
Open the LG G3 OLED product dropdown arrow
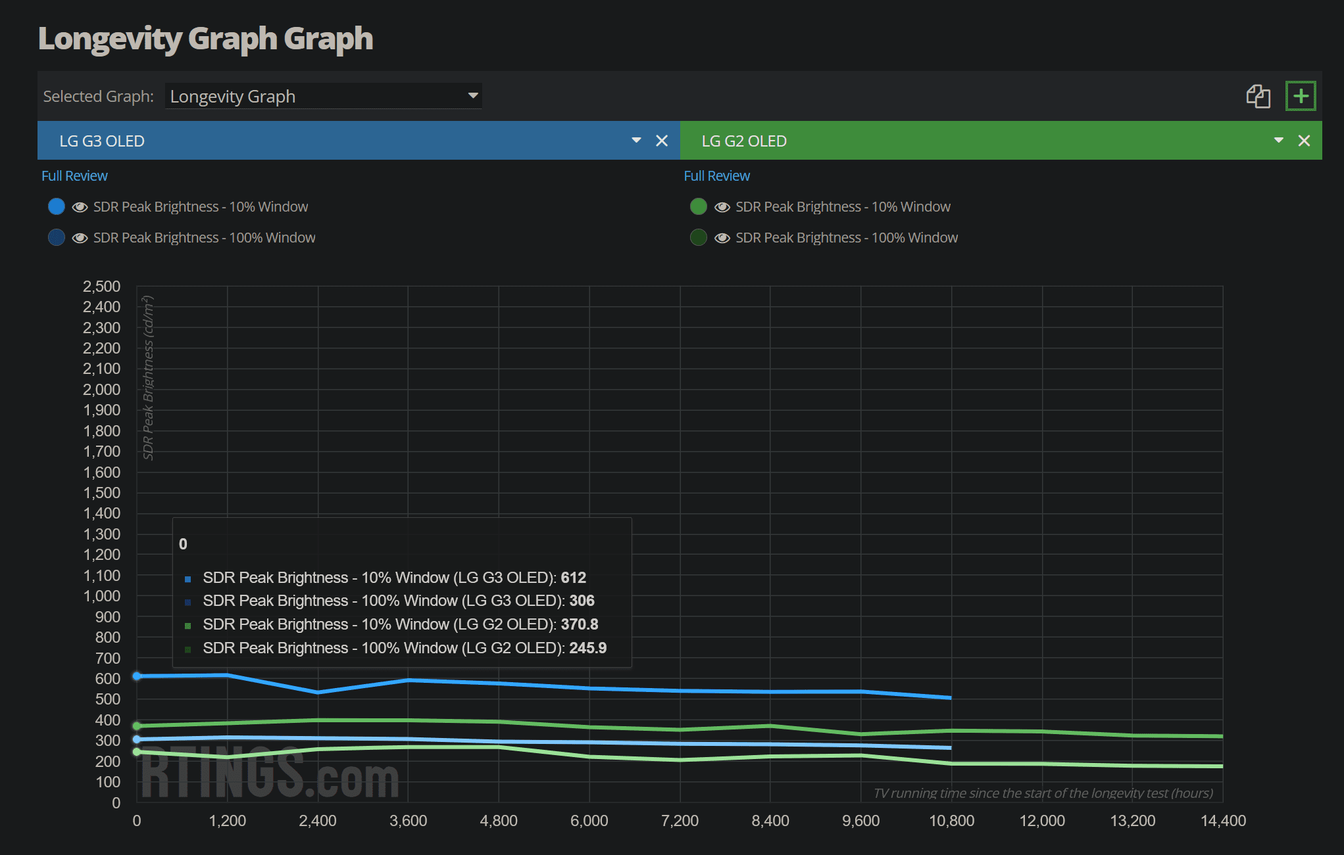click(x=636, y=140)
